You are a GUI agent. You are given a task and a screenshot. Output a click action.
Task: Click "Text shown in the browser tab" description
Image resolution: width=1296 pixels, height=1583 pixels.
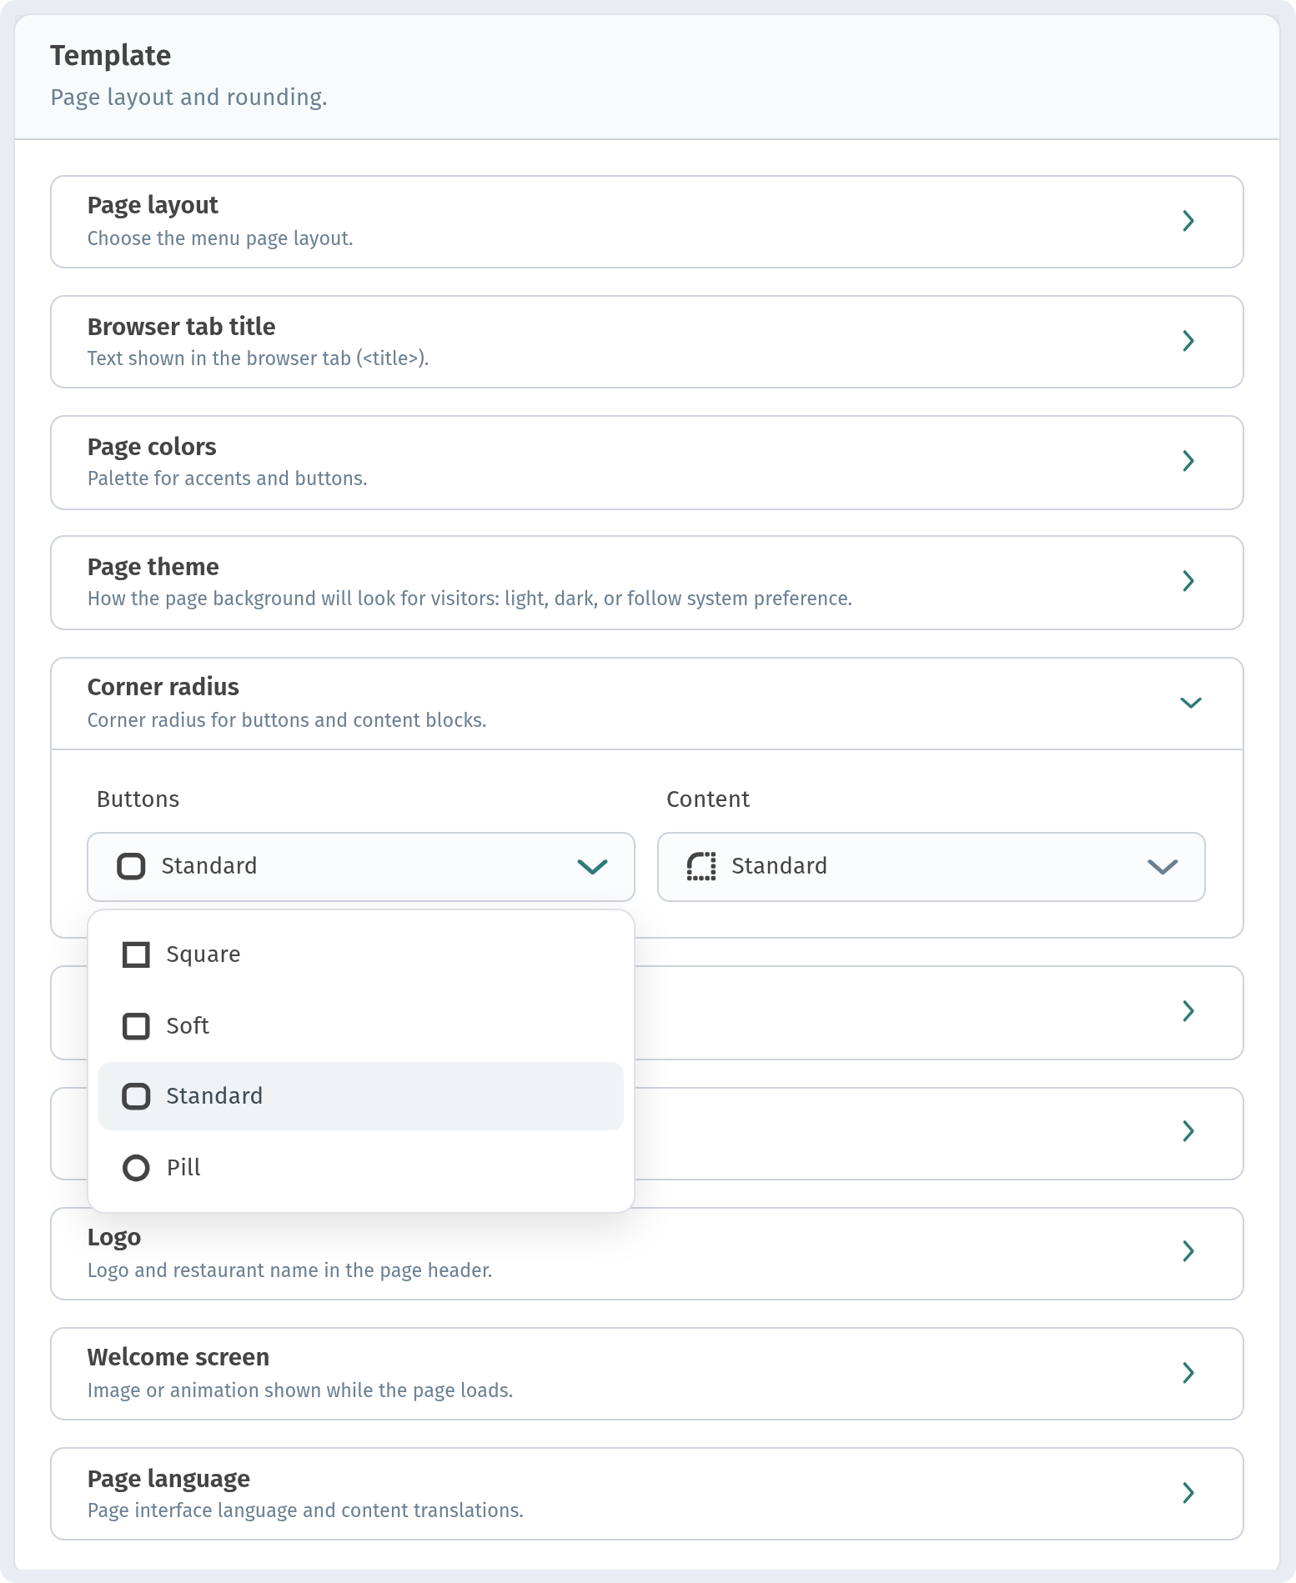(258, 358)
